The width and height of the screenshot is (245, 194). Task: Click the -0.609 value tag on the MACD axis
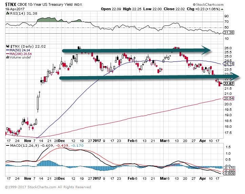(x=229, y=174)
